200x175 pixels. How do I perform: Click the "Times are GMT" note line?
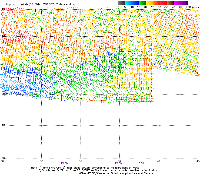85,168
